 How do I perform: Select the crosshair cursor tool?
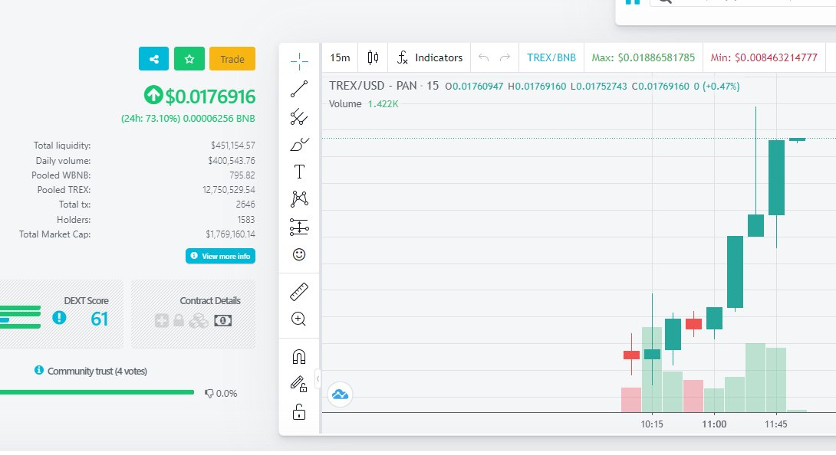click(x=299, y=61)
